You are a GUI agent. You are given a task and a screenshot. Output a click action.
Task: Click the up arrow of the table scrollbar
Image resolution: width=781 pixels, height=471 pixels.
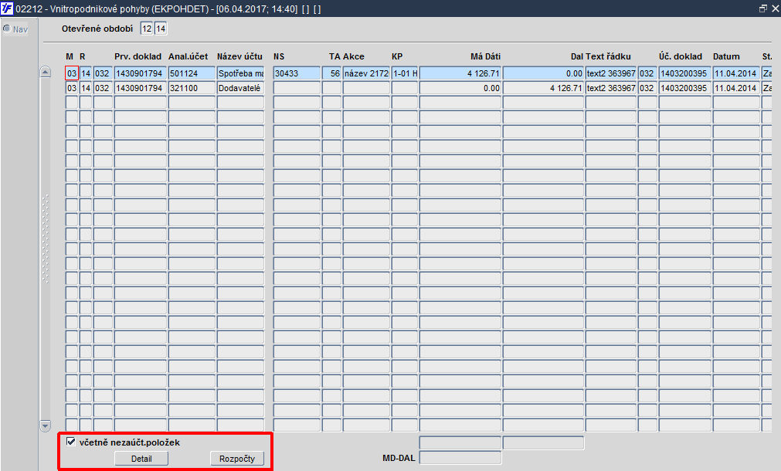pos(46,72)
